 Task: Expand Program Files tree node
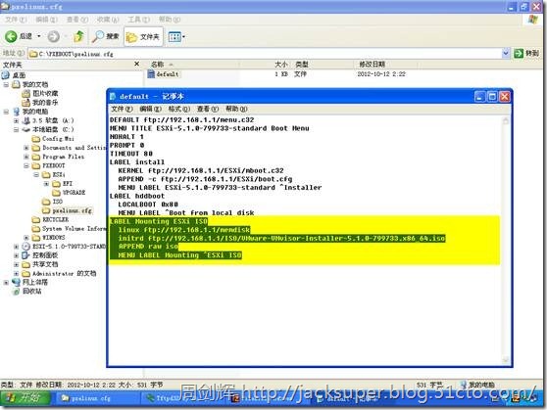pyautogui.click(x=26, y=157)
